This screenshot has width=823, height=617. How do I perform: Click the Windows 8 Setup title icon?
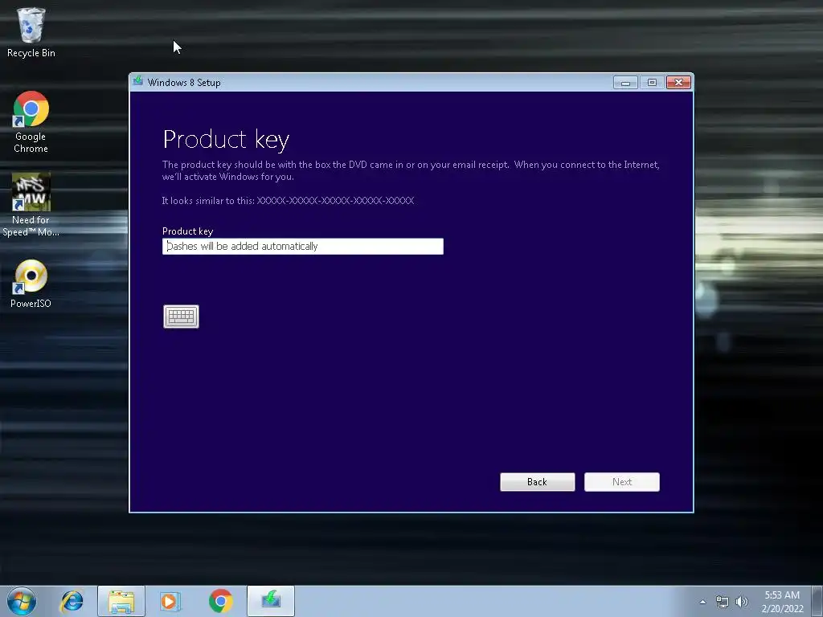click(x=138, y=81)
